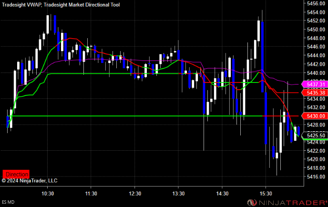Click the current price 5425.50 marker
This screenshot has height=207, width=328.
[314, 135]
